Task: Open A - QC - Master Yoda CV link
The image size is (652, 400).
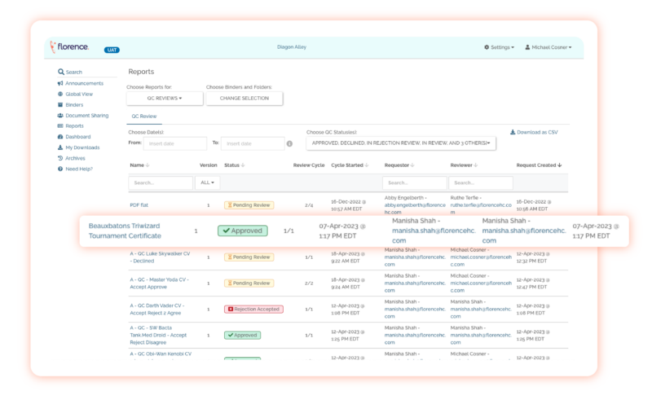Action: point(159,284)
